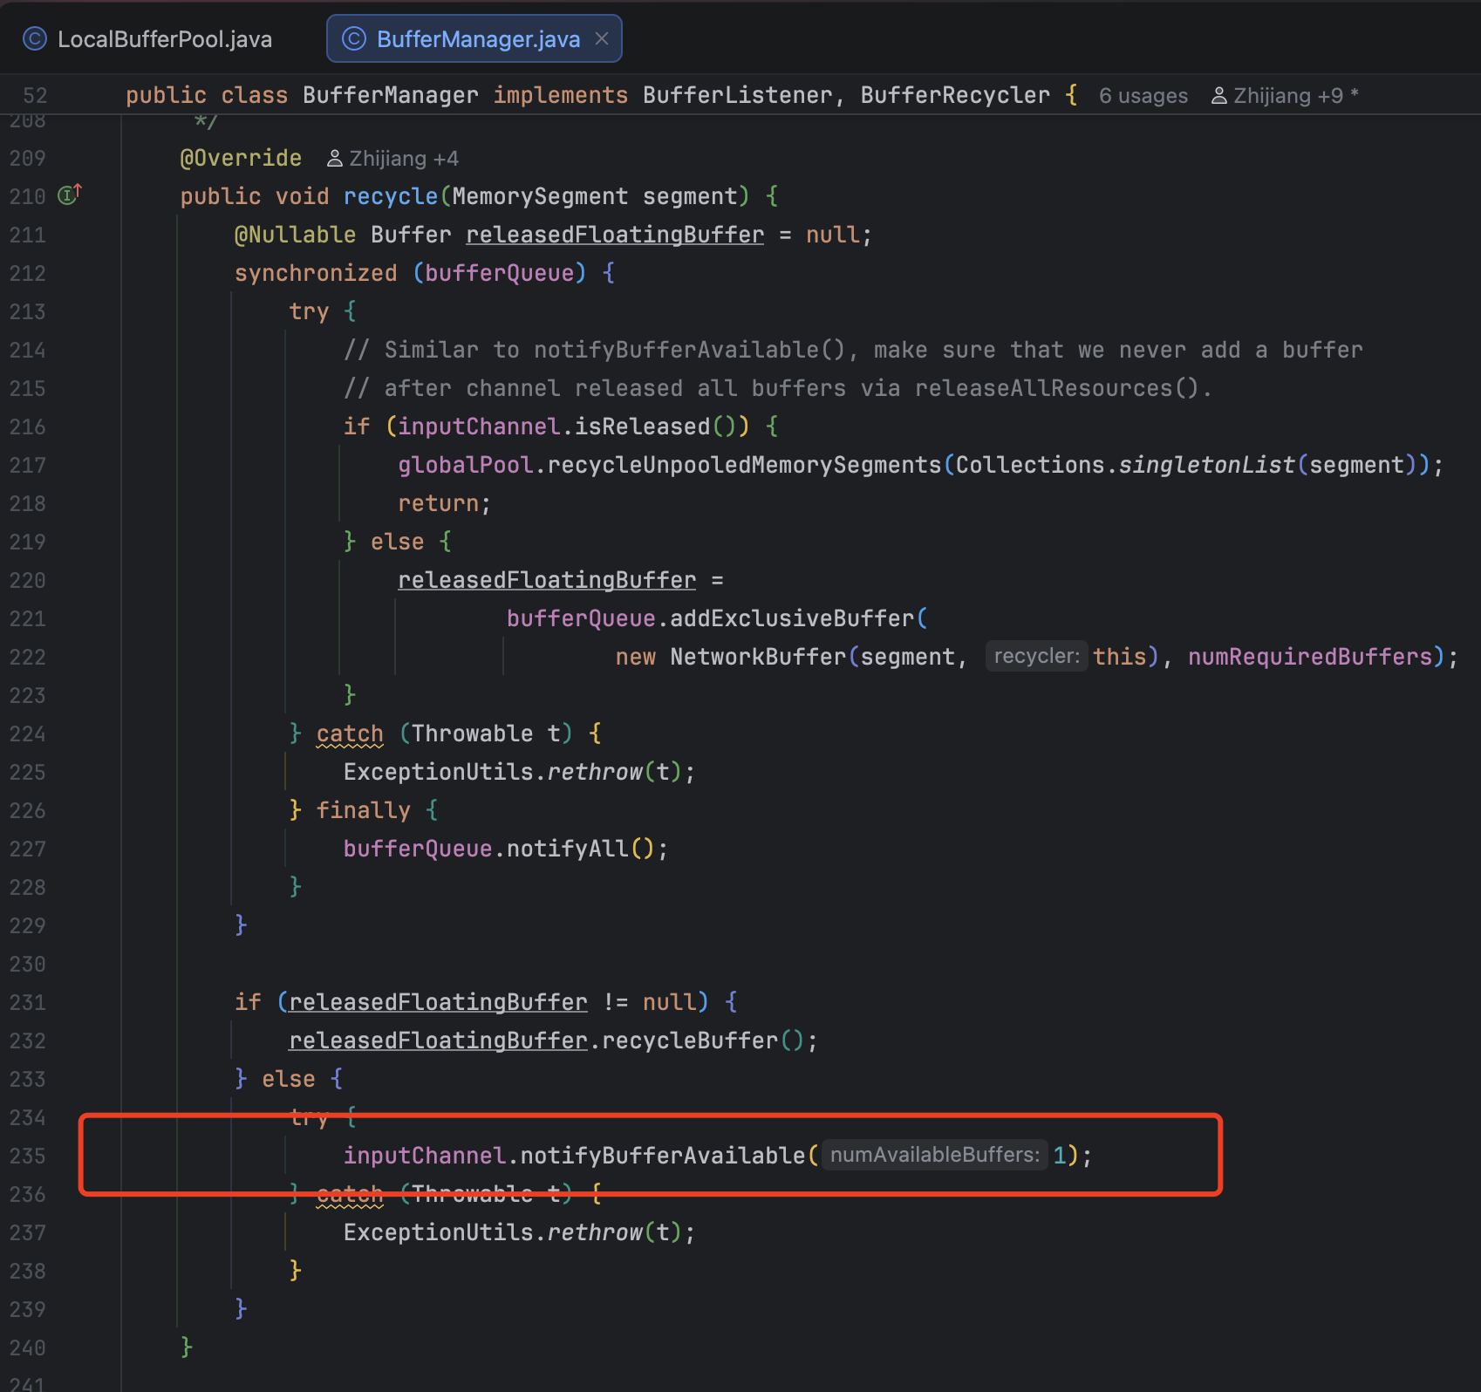Click the recycler: this parameter hint
This screenshot has width=1481, height=1392.
[x=1036, y=656]
